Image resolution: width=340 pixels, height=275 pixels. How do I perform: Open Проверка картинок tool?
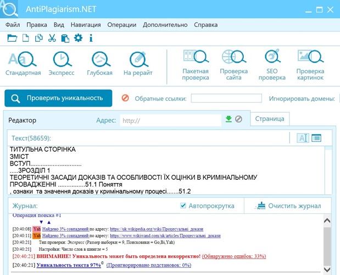pos(310,65)
